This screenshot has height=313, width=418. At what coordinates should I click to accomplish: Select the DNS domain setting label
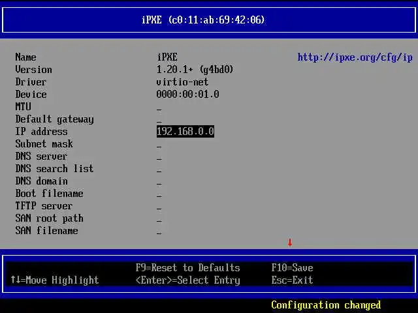[41, 181]
